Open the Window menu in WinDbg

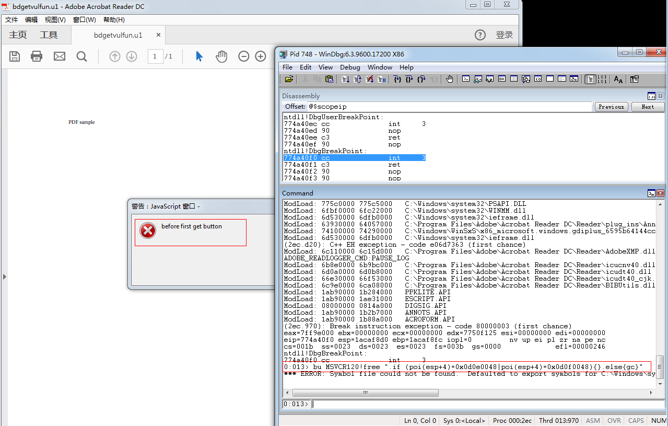click(380, 67)
